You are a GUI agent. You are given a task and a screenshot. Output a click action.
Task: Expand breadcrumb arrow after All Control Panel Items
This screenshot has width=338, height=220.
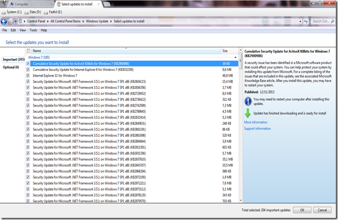(x=83, y=22)
